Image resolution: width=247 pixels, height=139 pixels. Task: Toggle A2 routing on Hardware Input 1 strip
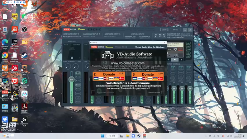point(78,77)
